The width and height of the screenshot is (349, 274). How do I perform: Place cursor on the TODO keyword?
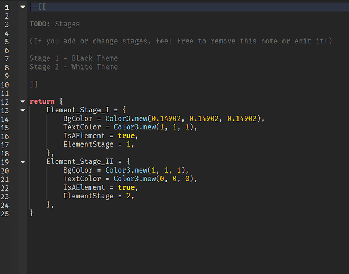(x=40, y=24)
